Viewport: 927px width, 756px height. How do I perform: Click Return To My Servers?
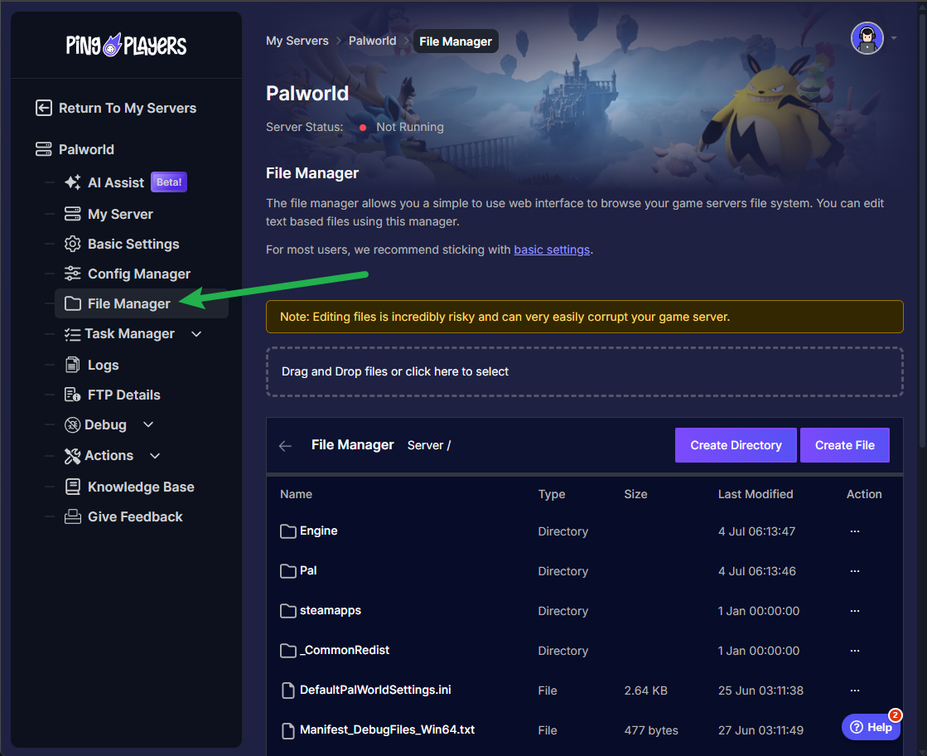pos(127,108)
